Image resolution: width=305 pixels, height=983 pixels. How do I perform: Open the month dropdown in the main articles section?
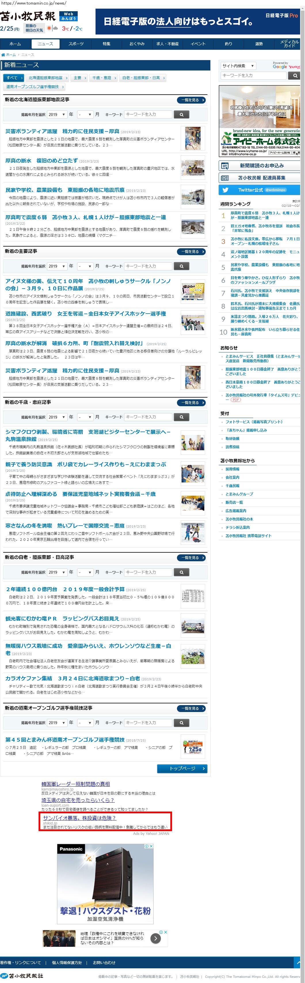point(85,266)
